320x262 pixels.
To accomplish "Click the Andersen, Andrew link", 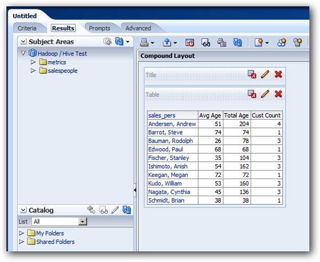I will coord(172,124).
